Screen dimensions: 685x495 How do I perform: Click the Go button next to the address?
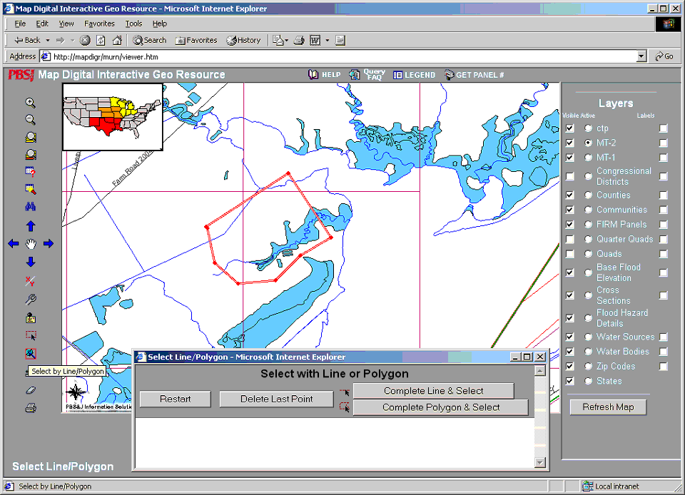(664, 56)
